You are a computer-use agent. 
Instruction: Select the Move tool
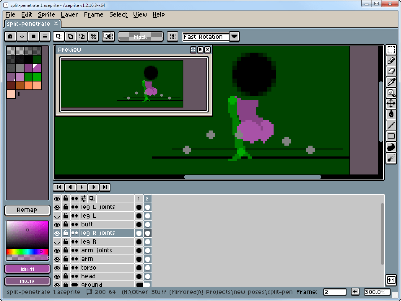coord(391,104)
